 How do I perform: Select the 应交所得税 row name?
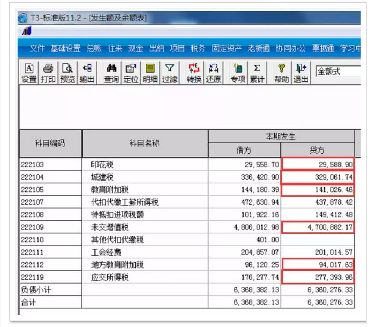coord(109,277)
